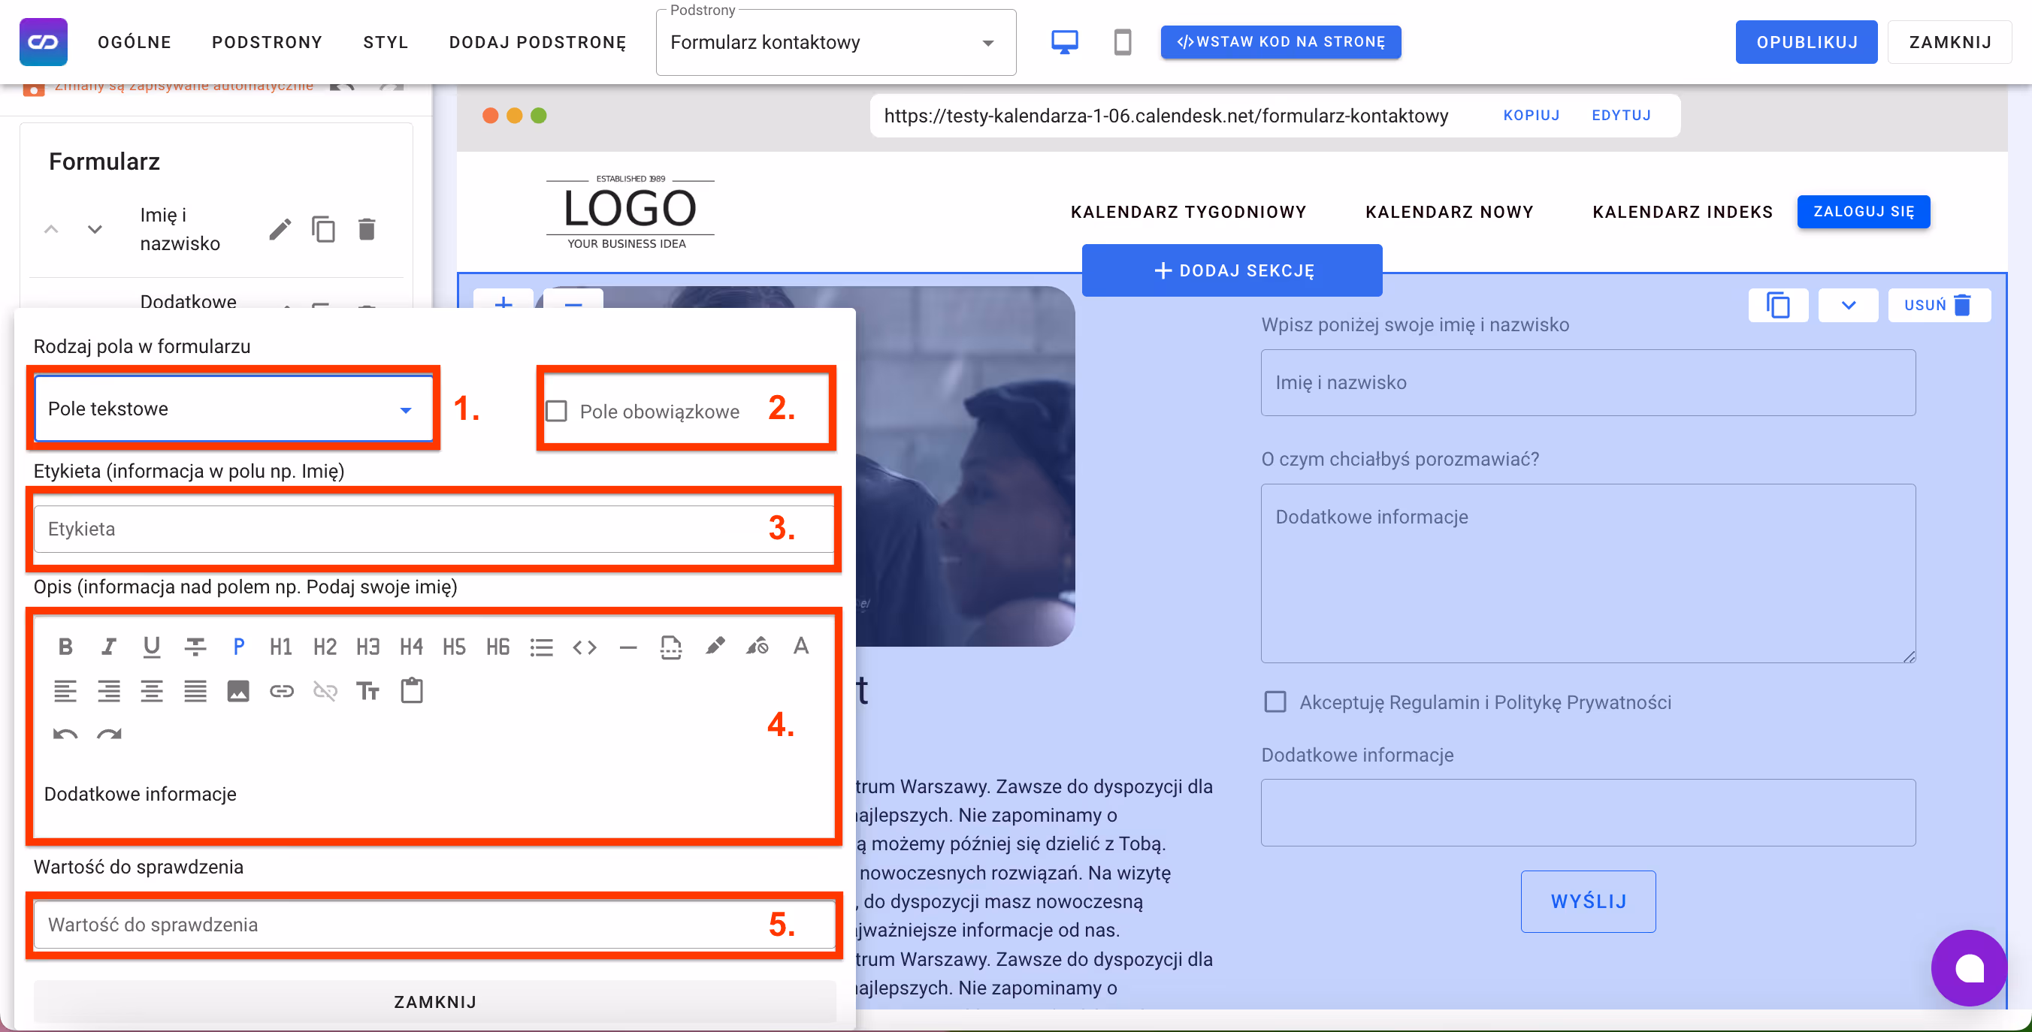Open the PODSTRONY menu
Image resolution: width=2032 pixels, height=1032 pixels.
[x=267, y=43]
